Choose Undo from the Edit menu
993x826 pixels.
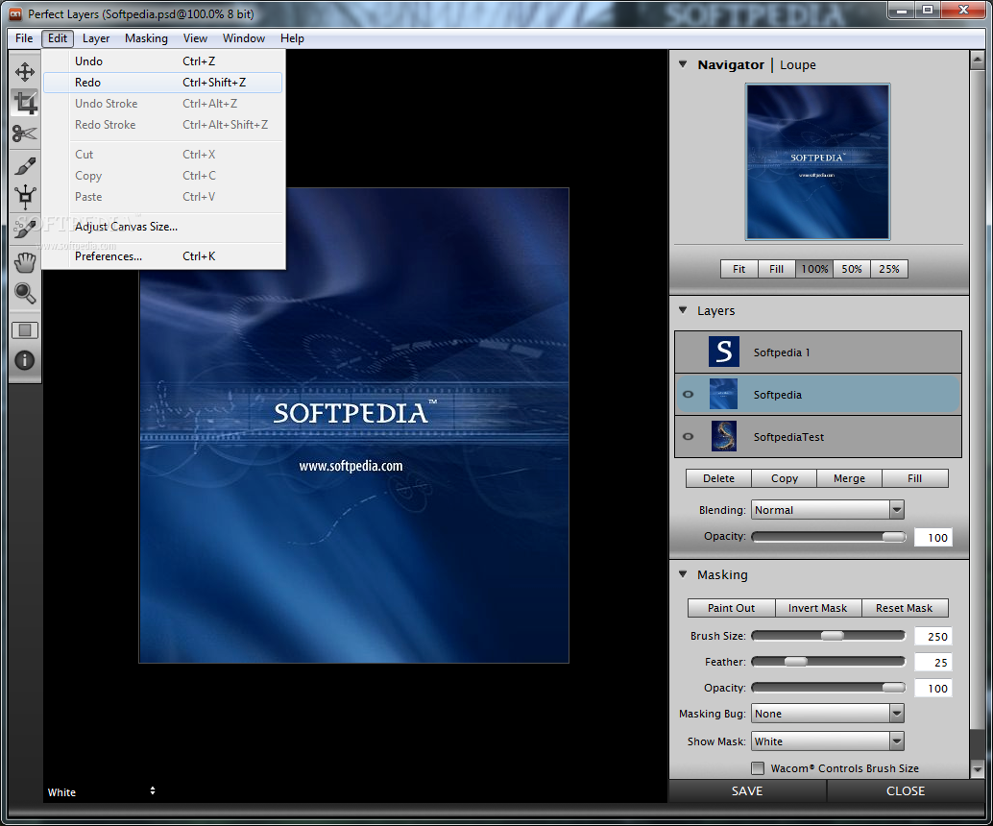coord(162,61)
